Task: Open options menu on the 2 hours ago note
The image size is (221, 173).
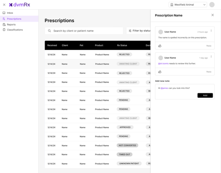Action: pyautogui.click(x=211, y=31)
